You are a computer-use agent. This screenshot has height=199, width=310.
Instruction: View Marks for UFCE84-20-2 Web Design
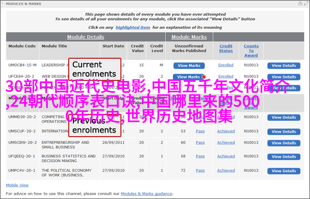click(188, 77)
